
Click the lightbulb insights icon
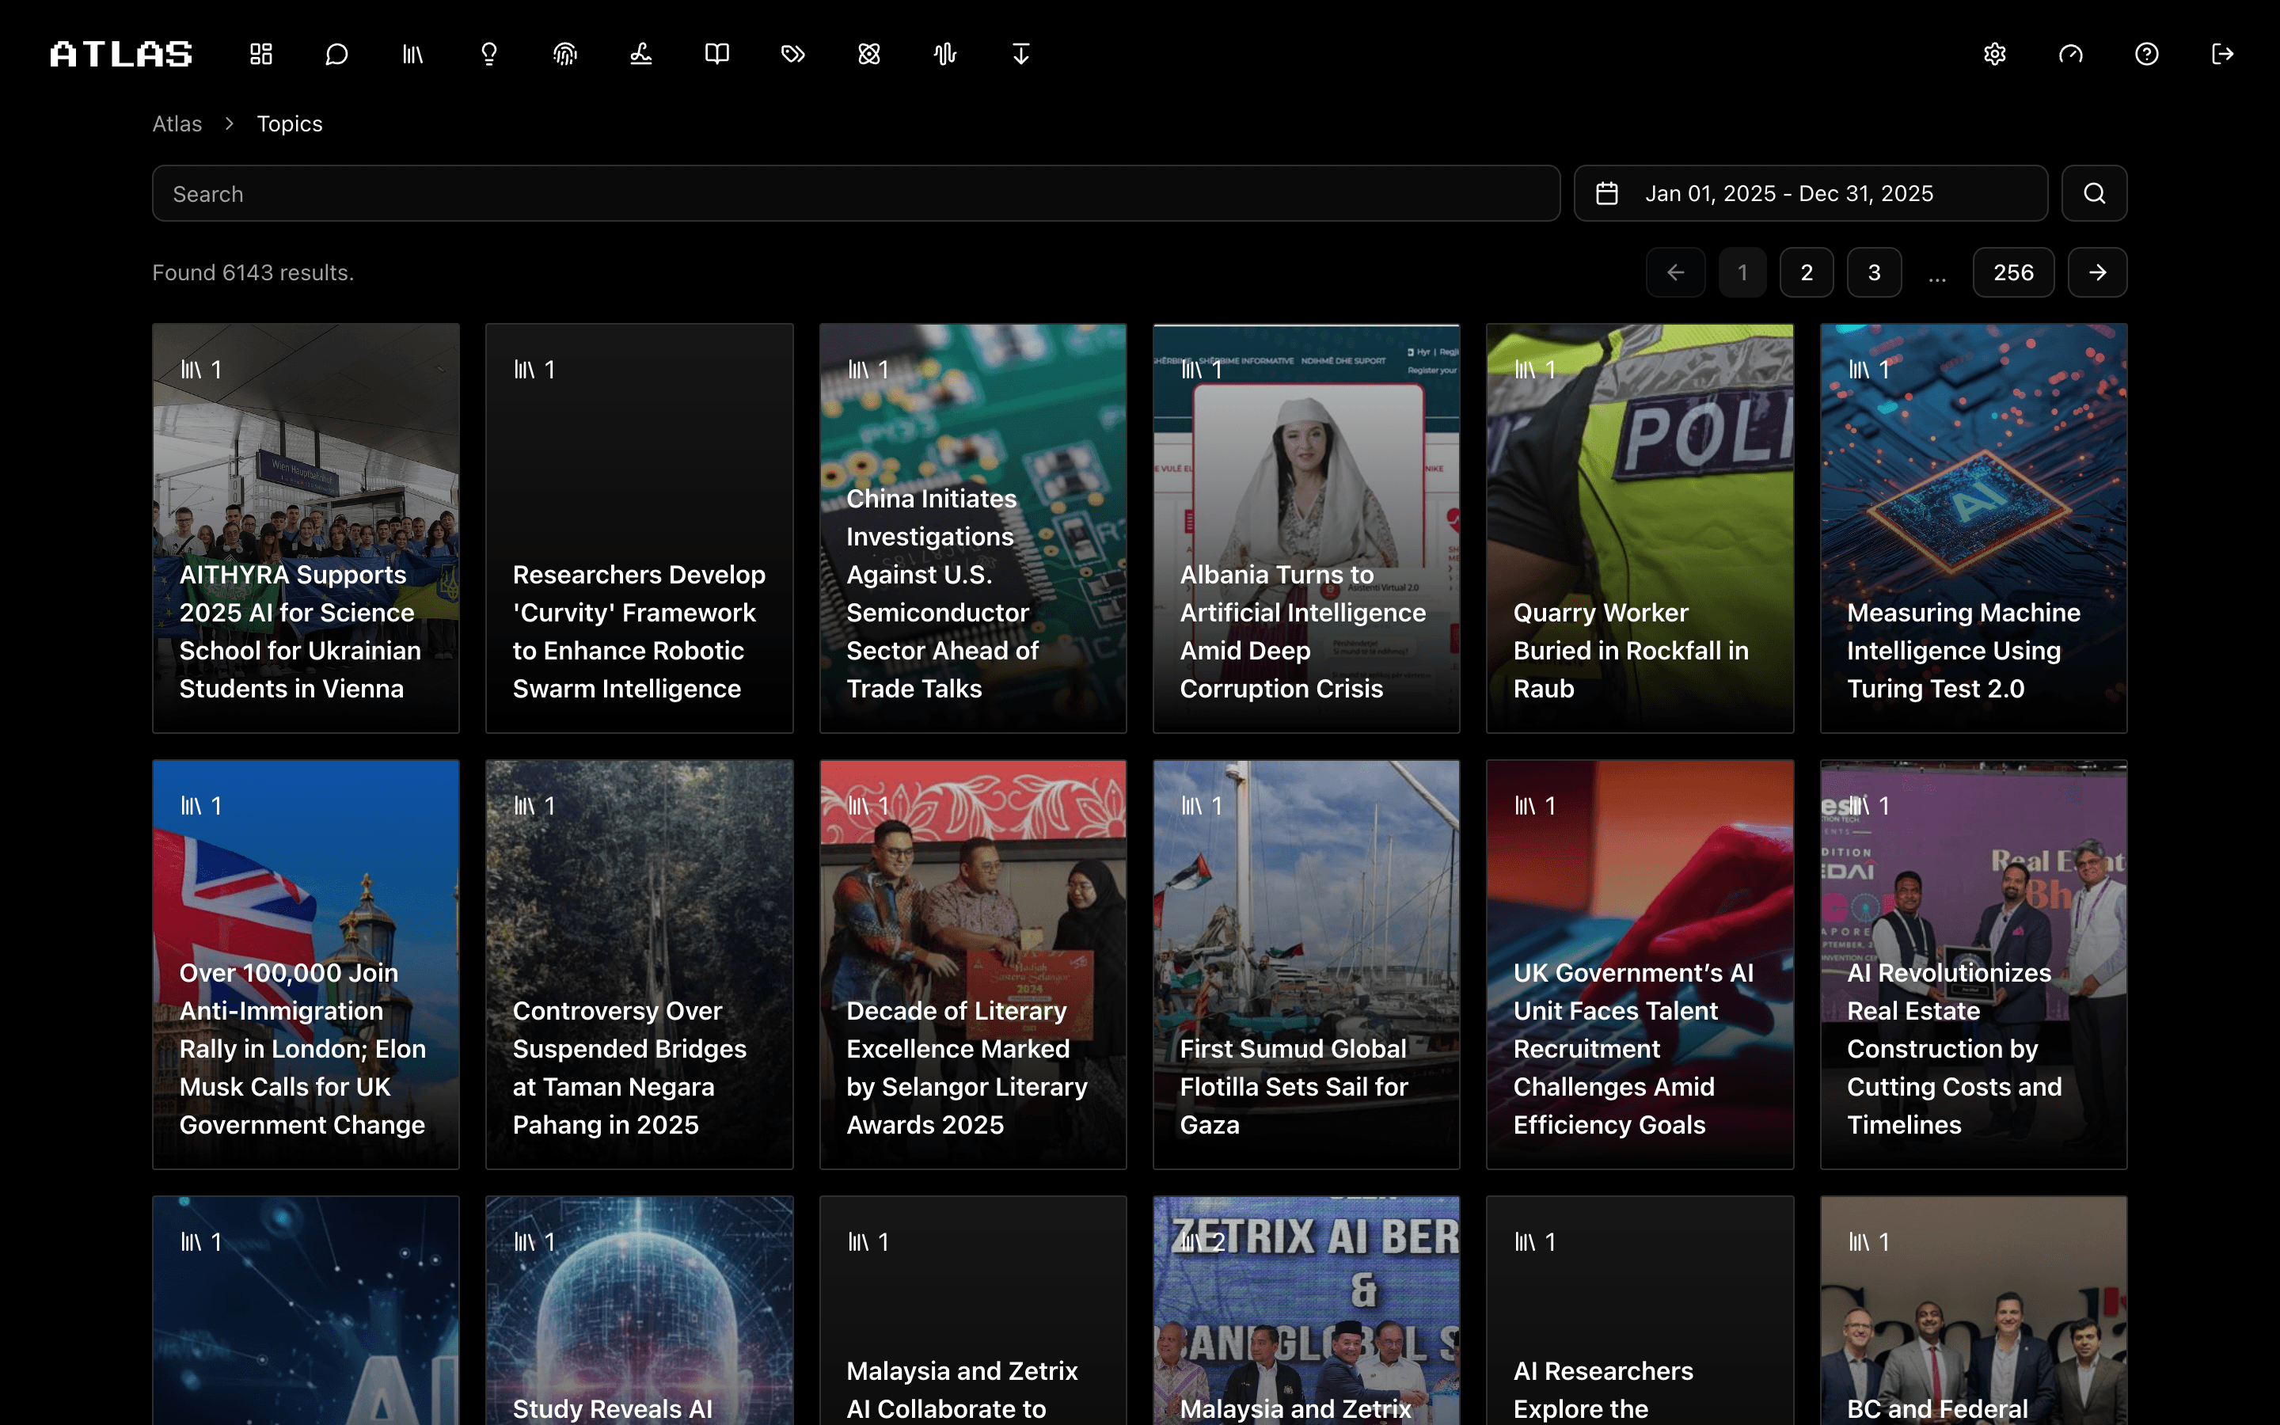click(489, 54)
